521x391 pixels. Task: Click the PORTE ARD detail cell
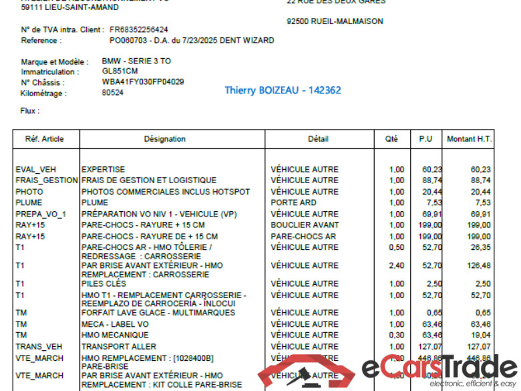(x=293, y=203)
